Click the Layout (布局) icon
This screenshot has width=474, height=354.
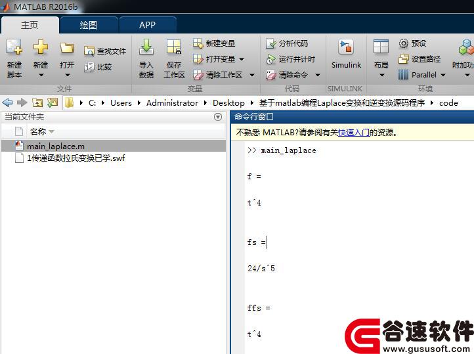[x=381, y=47]
